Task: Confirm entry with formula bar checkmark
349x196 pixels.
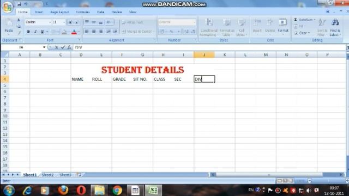Action: click(63, 47)
